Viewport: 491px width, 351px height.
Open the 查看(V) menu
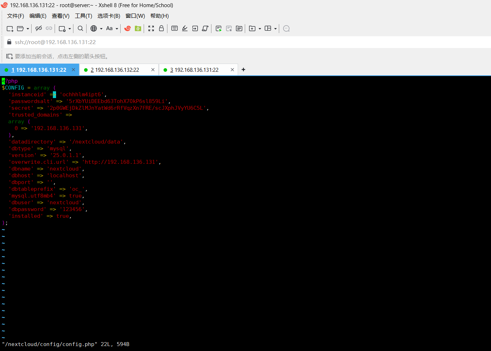point(61,16)
